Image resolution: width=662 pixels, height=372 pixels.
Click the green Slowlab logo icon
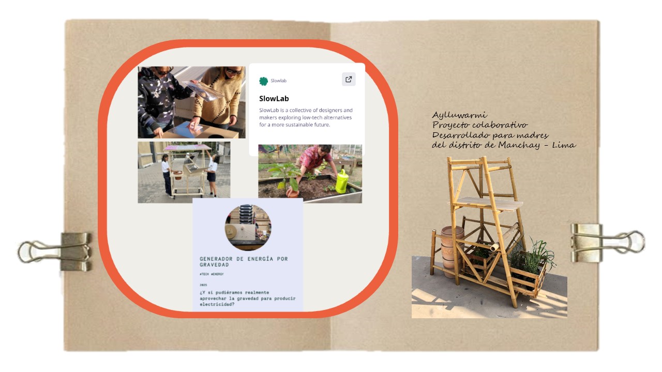click(x=263, y=81)
